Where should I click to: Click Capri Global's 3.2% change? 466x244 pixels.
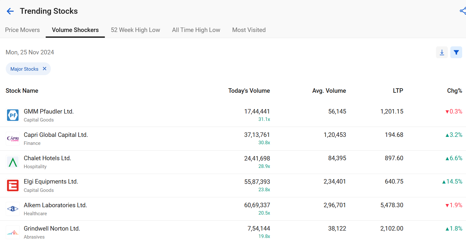pos(454,135)
